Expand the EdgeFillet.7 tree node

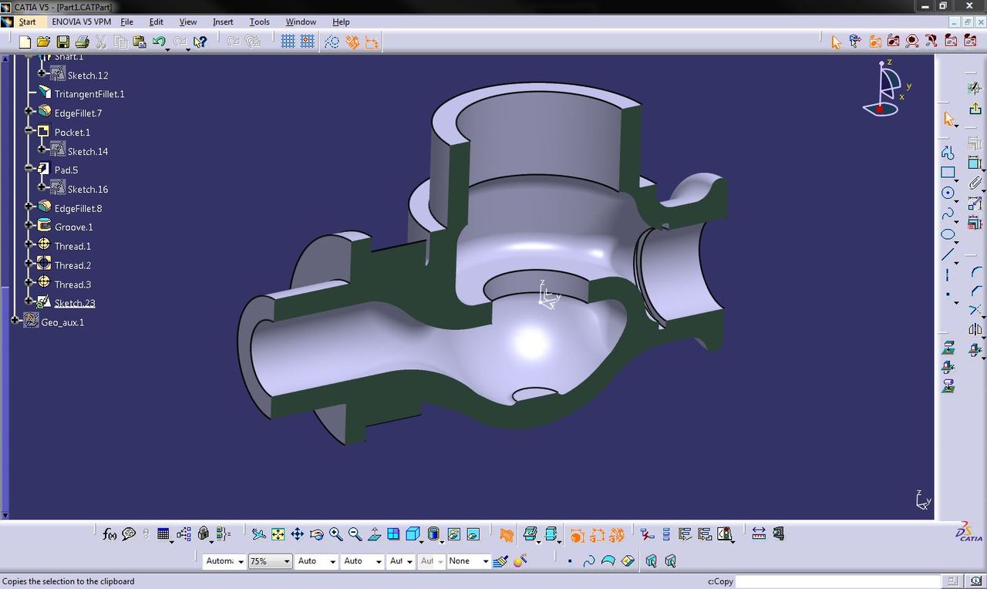tap(29, 111)
